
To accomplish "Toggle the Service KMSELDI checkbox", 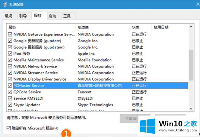I will 10,98.
